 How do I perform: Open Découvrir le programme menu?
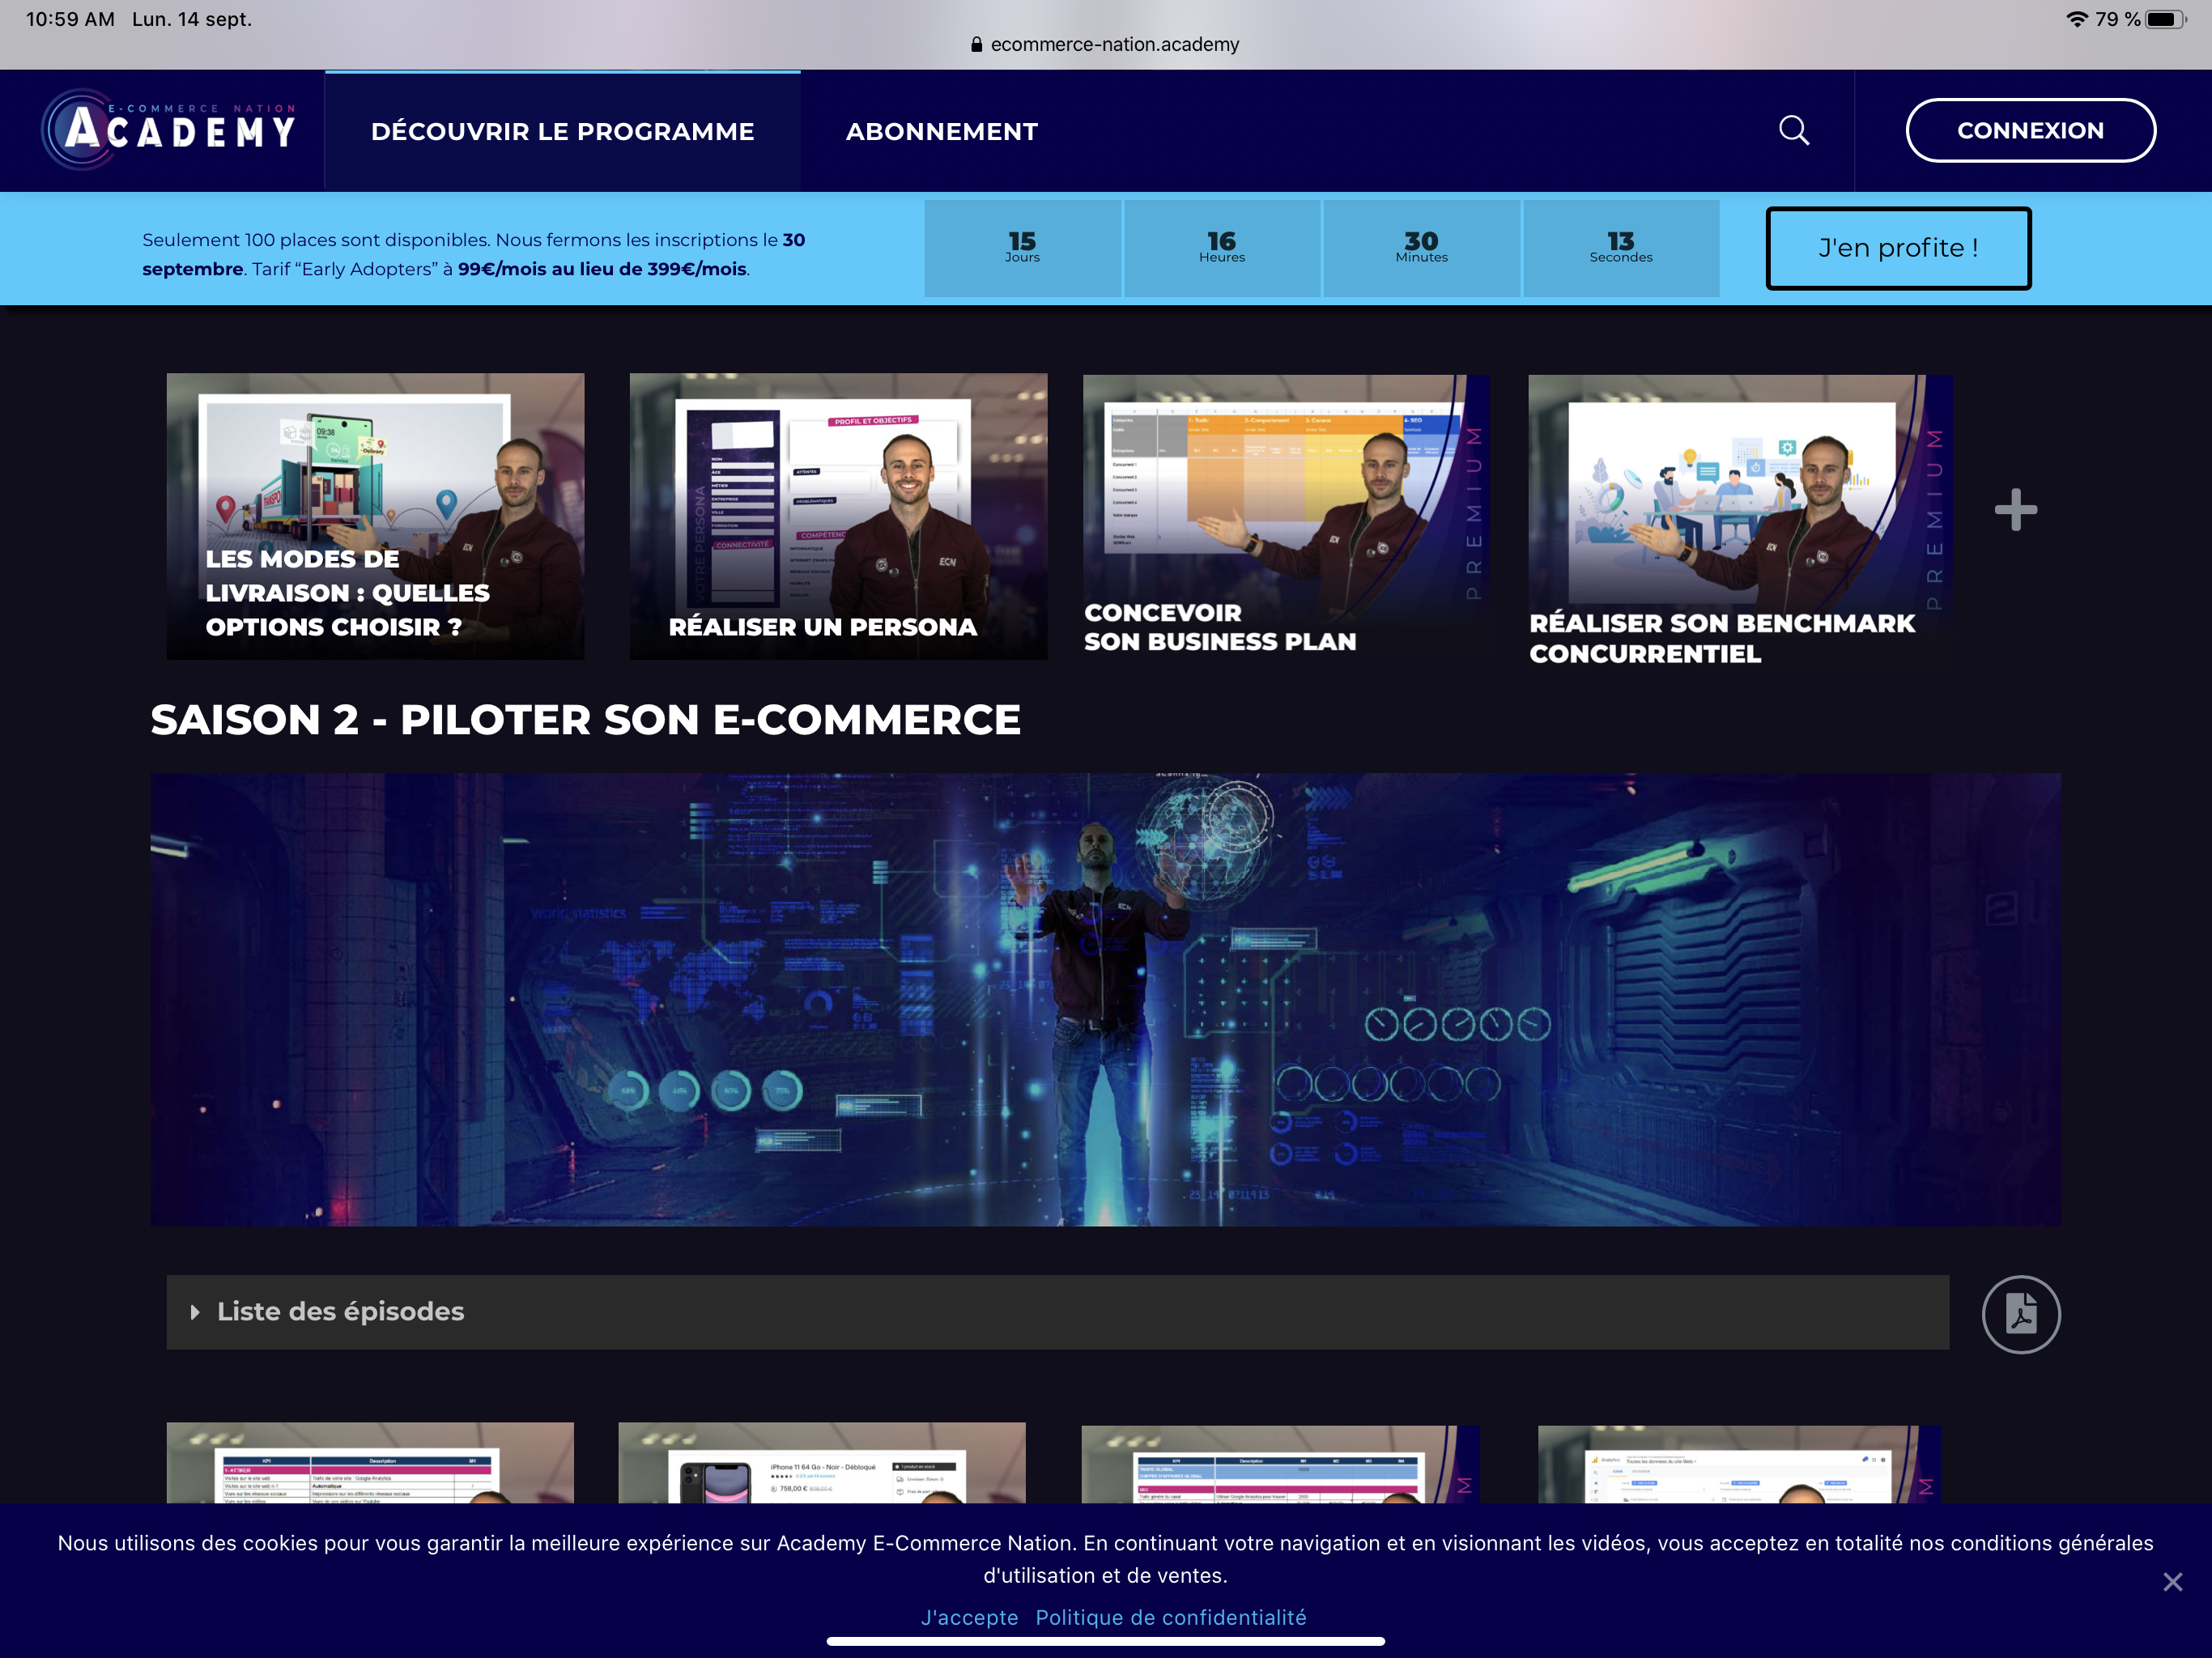[x=562, y=131]
